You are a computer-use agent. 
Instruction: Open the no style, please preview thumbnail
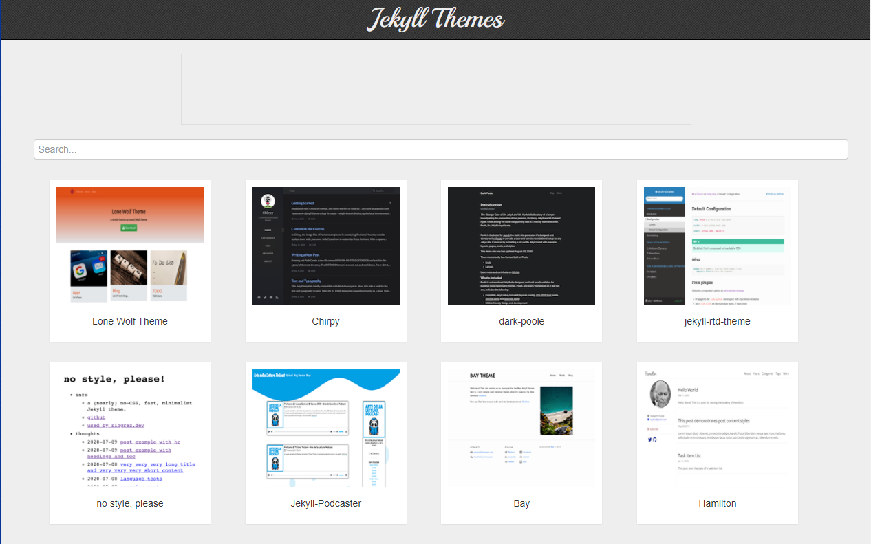pos(130,426)
